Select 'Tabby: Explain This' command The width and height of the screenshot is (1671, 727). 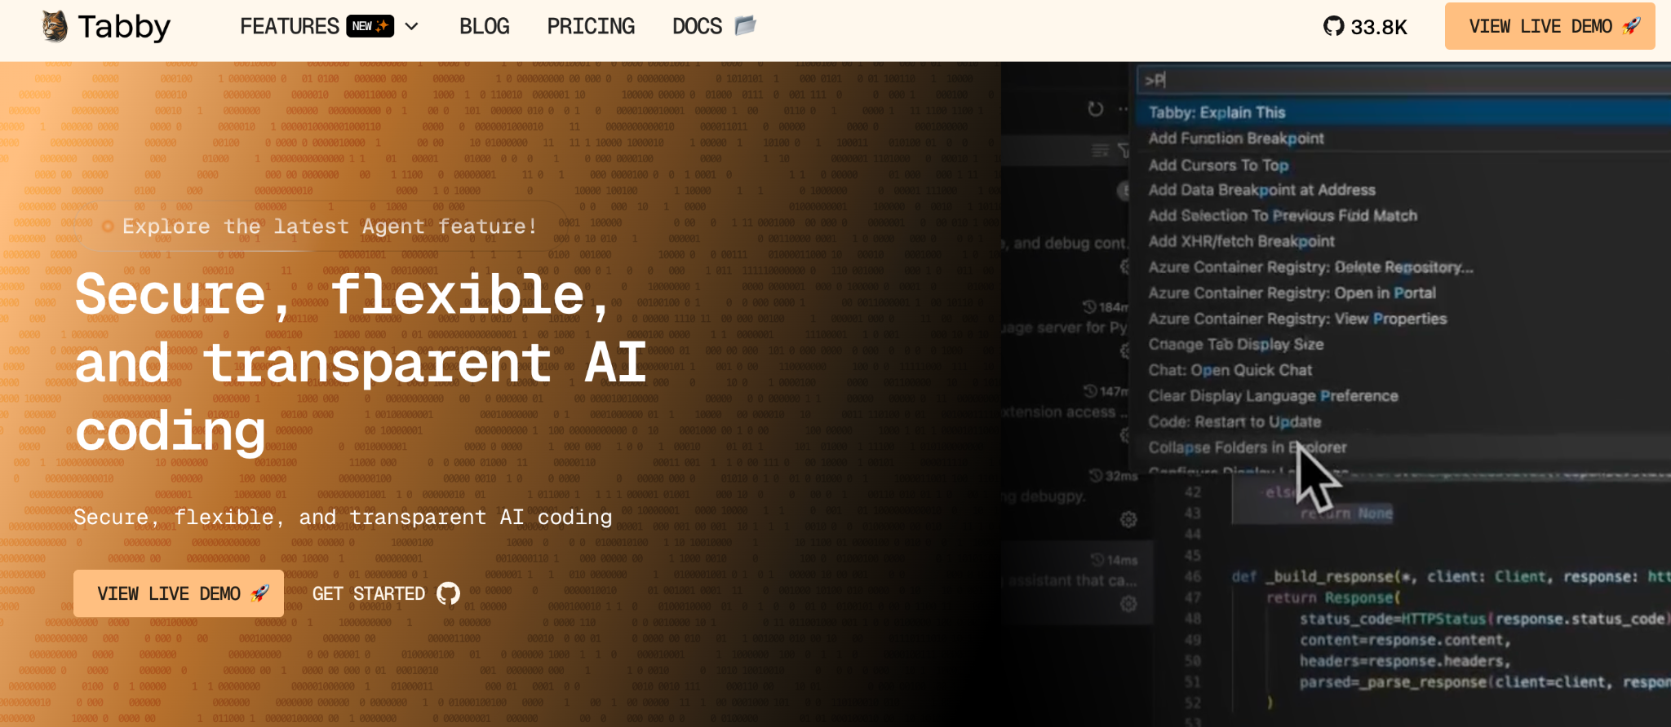click(1403, 112)
